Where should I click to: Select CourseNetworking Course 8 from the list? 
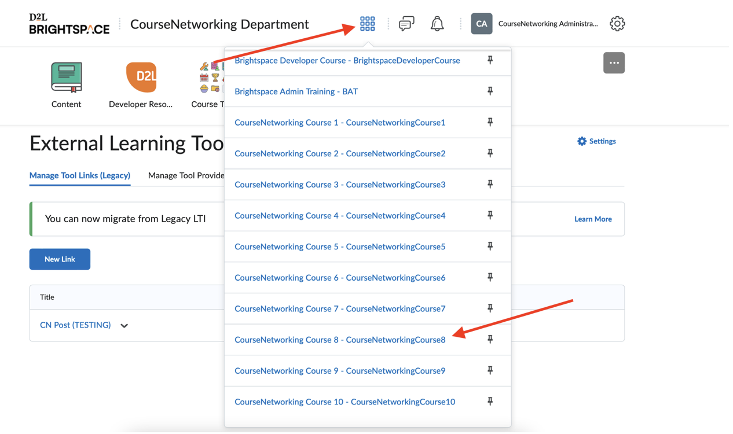point(340,340)
